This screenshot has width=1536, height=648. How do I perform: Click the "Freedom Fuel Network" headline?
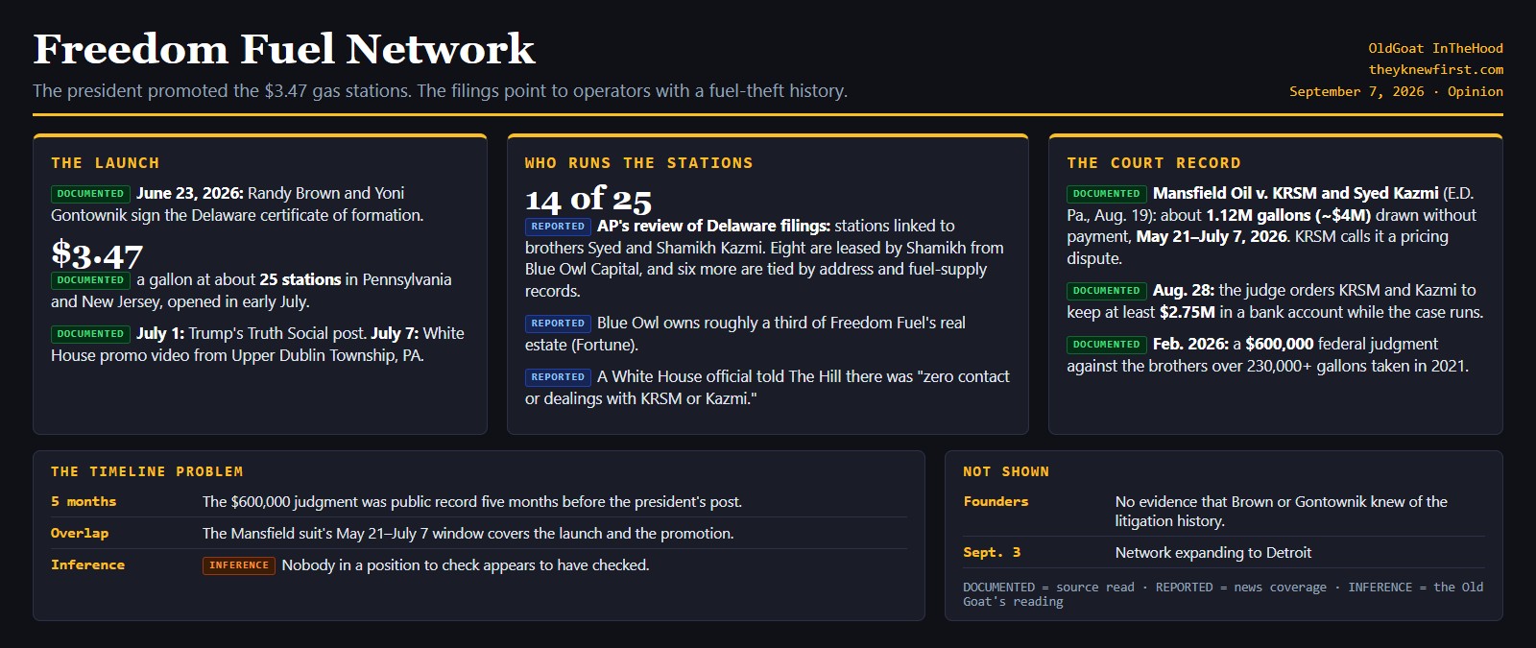pos(284,49)
